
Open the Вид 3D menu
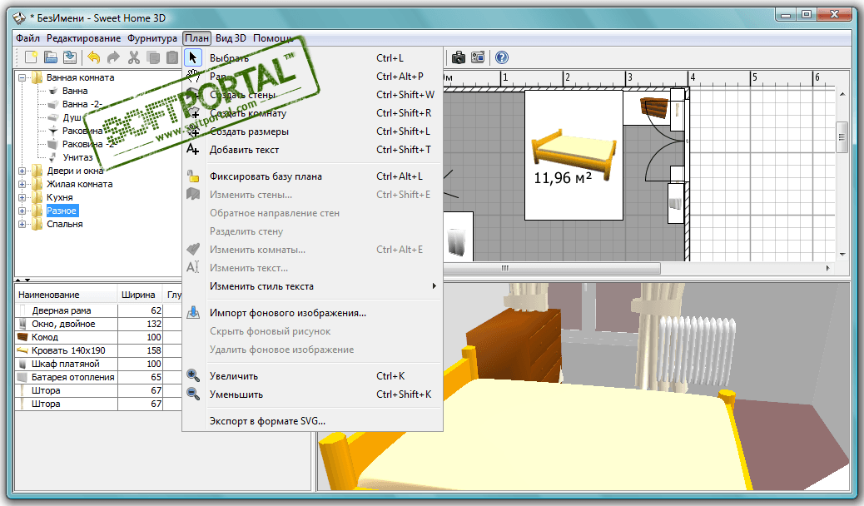pos(231,38)
